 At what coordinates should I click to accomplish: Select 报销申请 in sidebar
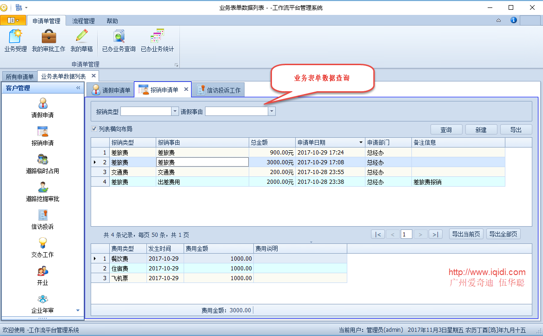coord(43,136)
